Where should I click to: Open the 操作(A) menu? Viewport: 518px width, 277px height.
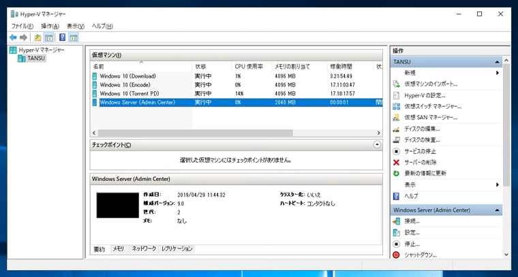[50, 26]
